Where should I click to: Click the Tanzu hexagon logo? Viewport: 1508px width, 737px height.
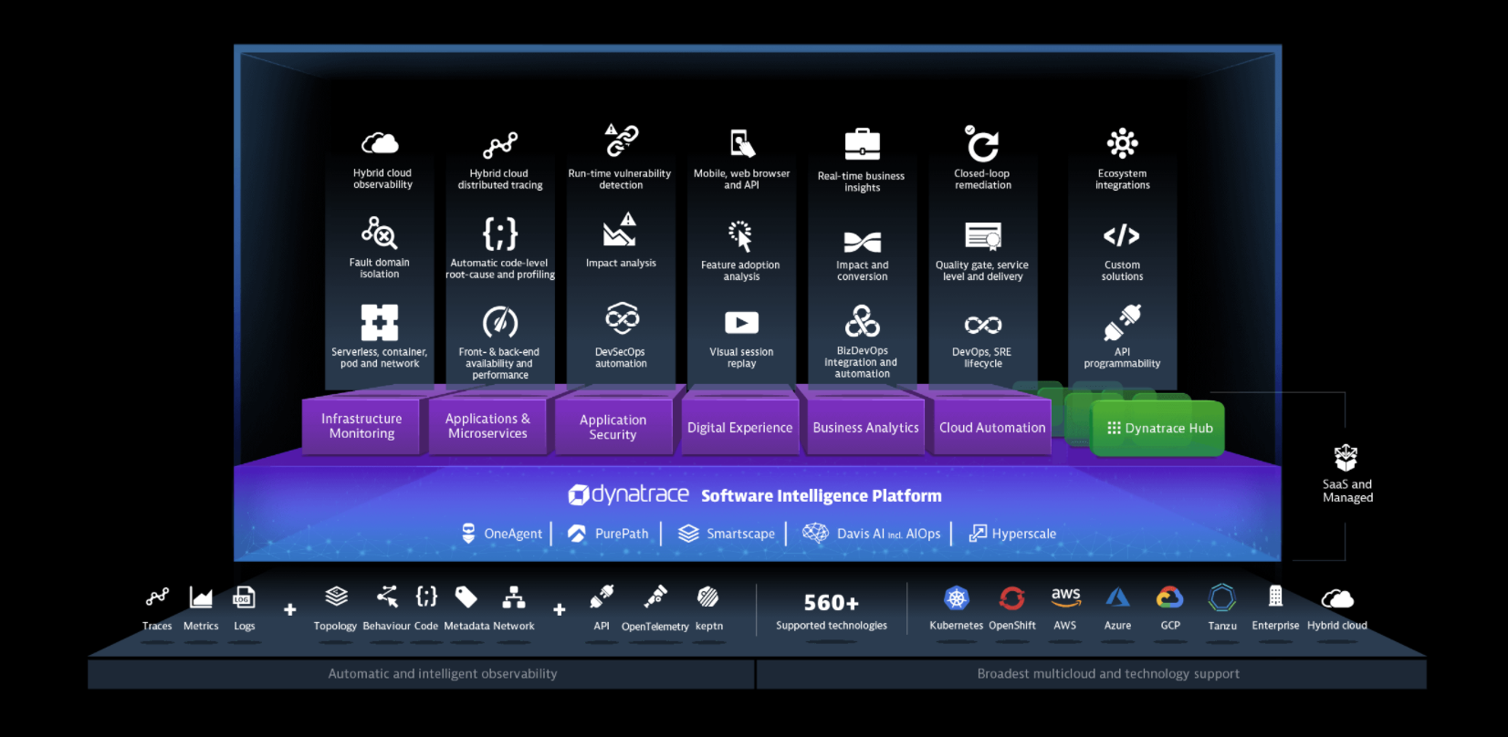[x=1222, y=597]
